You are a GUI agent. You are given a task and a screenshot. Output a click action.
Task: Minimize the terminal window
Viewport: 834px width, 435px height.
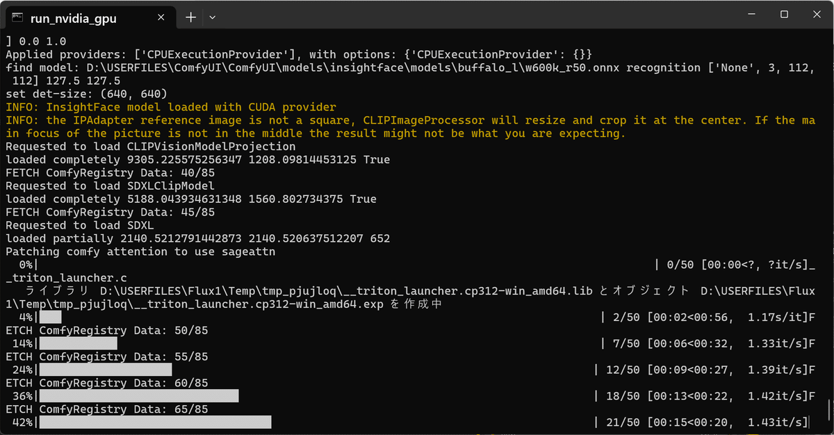(753, 14)
